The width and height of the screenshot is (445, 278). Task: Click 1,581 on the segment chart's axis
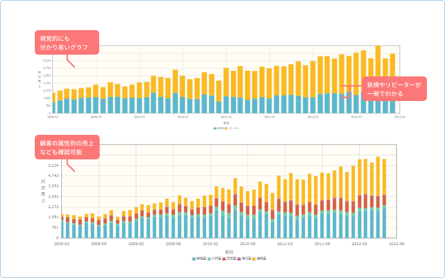(53, 217)
